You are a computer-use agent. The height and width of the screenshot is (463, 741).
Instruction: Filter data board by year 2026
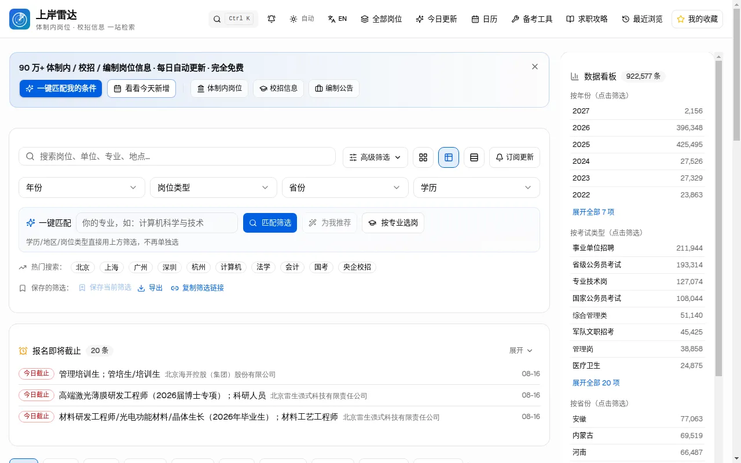tap(637, 128)
